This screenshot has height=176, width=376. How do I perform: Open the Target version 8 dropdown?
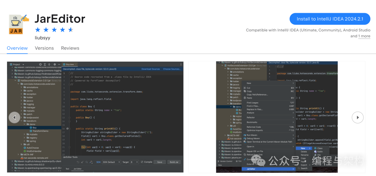point(134,162)
